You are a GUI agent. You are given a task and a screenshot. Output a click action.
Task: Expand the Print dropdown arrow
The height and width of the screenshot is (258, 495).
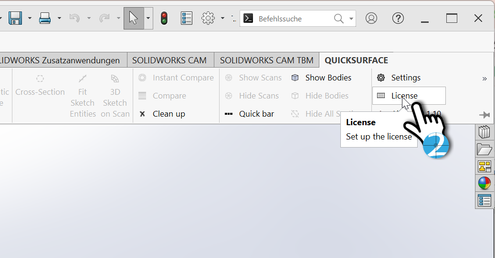pyautogui.click(x=59, y=18)
